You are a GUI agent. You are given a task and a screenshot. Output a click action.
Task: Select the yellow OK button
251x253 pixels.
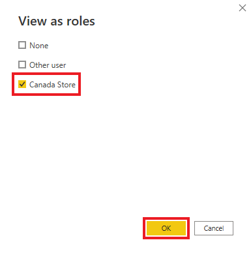[166, 228]
